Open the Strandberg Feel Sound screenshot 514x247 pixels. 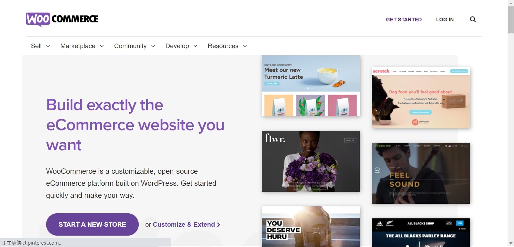[421, 173]
